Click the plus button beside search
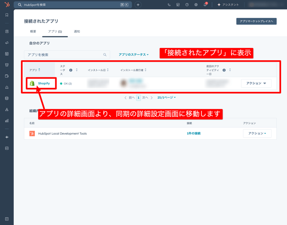The width and height of the screenshot is (287, 225). pos(138,5)
